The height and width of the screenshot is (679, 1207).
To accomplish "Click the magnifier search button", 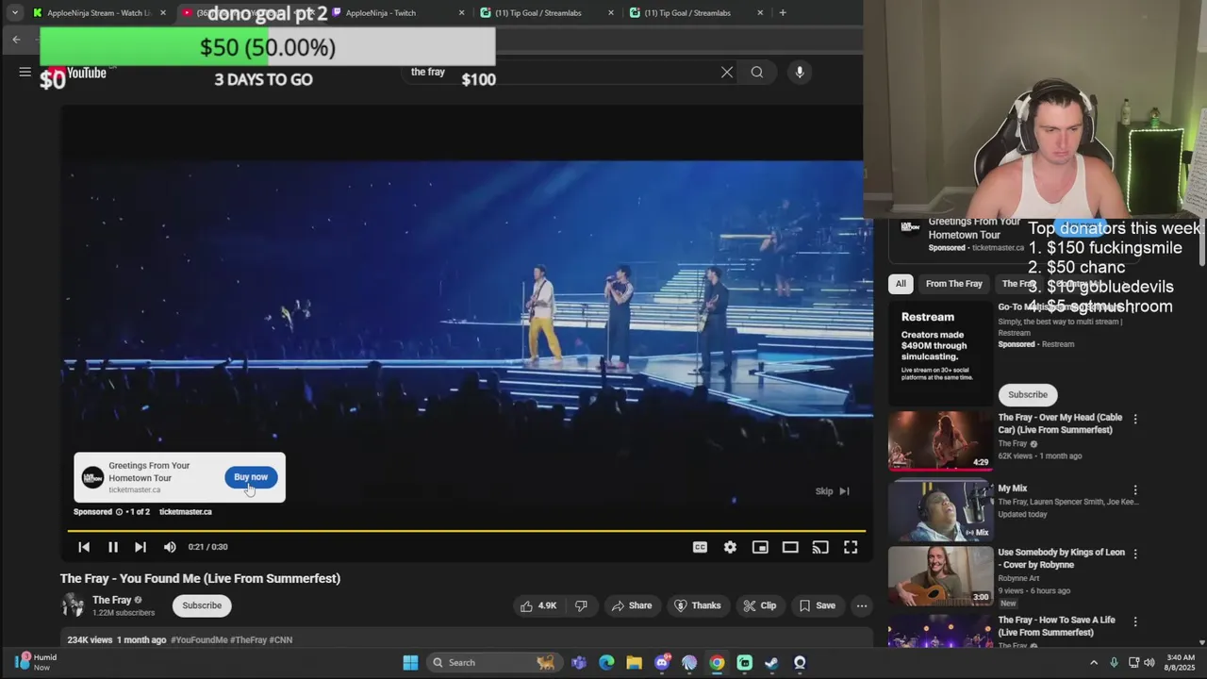I will (x=757, y=72).
